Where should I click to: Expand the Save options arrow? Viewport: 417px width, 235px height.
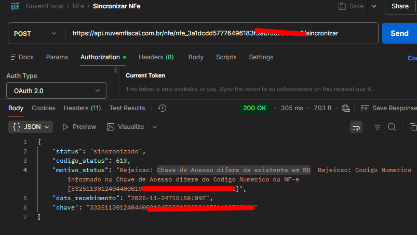pos(373,6)
